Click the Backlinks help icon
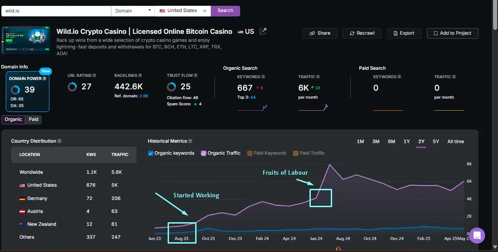Viewport: 498px width, 252px height. coord(140,76)
